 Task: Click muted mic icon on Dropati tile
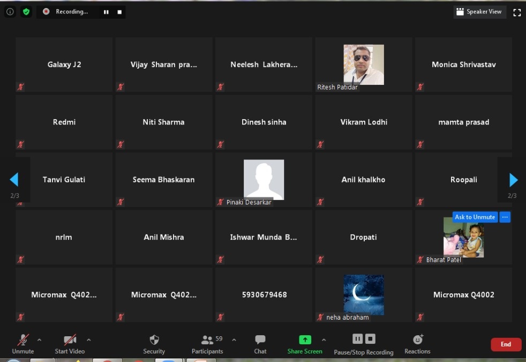[320, 259]
